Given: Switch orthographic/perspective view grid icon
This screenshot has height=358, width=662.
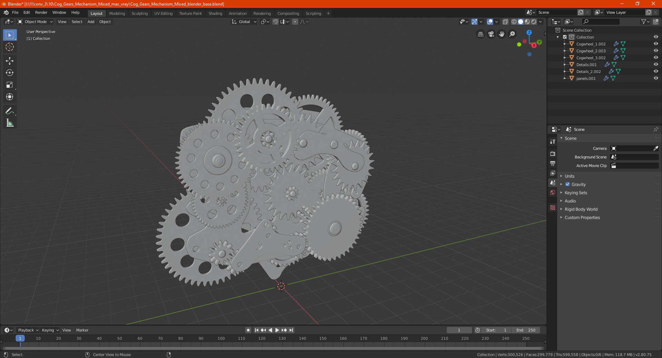Looking at the screenshot, I should [x=480, y=34].
